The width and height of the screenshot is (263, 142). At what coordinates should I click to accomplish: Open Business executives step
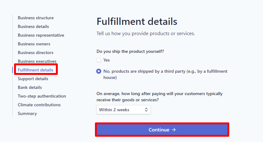(x=37, y=61)
